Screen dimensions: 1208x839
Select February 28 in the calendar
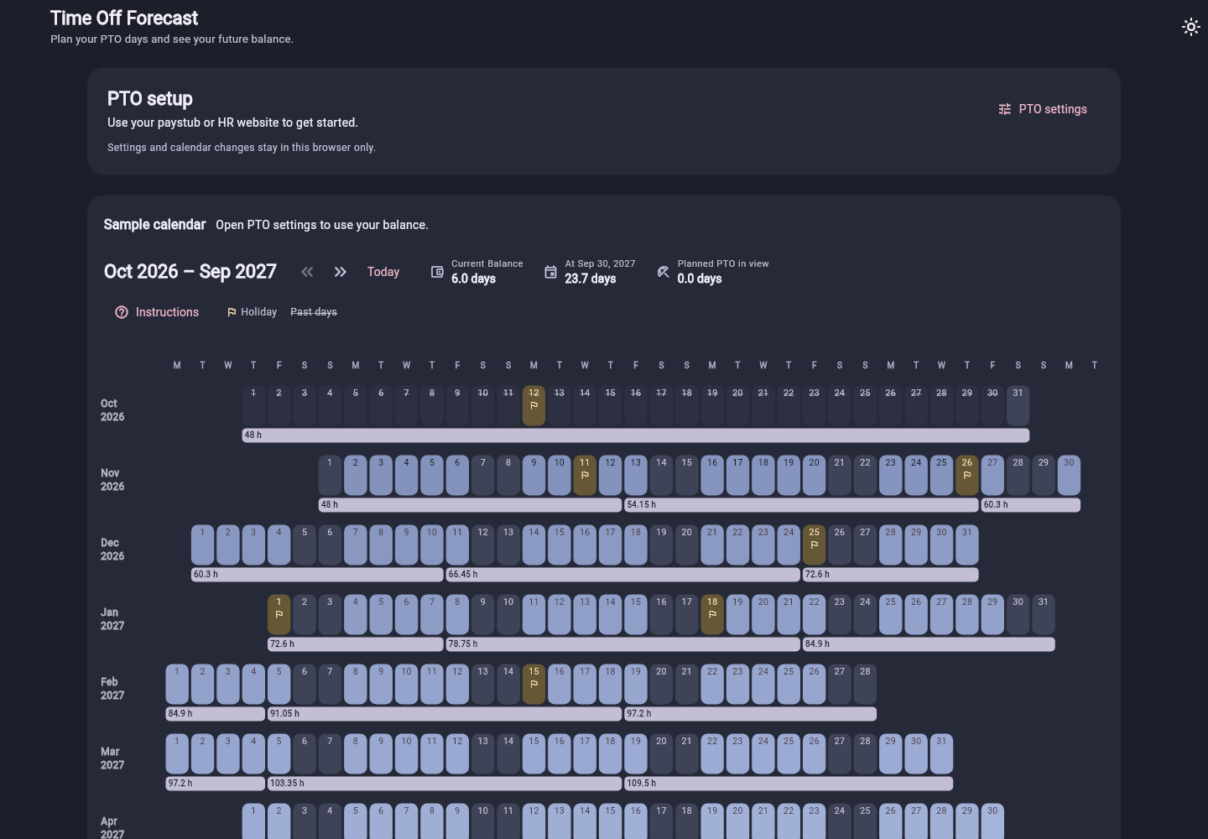[865, 684]
